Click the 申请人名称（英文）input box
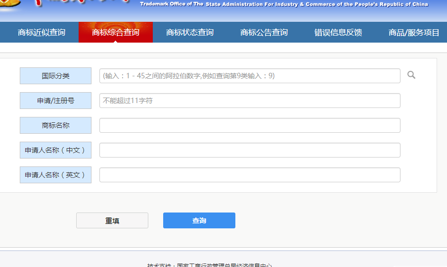The image size is (447, 267). [250, 175]
